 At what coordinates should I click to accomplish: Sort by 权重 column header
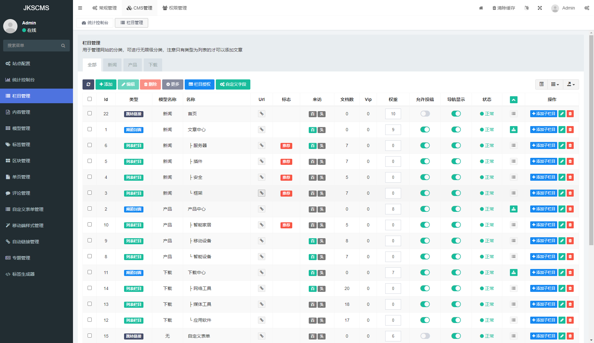tap(393, 99)
